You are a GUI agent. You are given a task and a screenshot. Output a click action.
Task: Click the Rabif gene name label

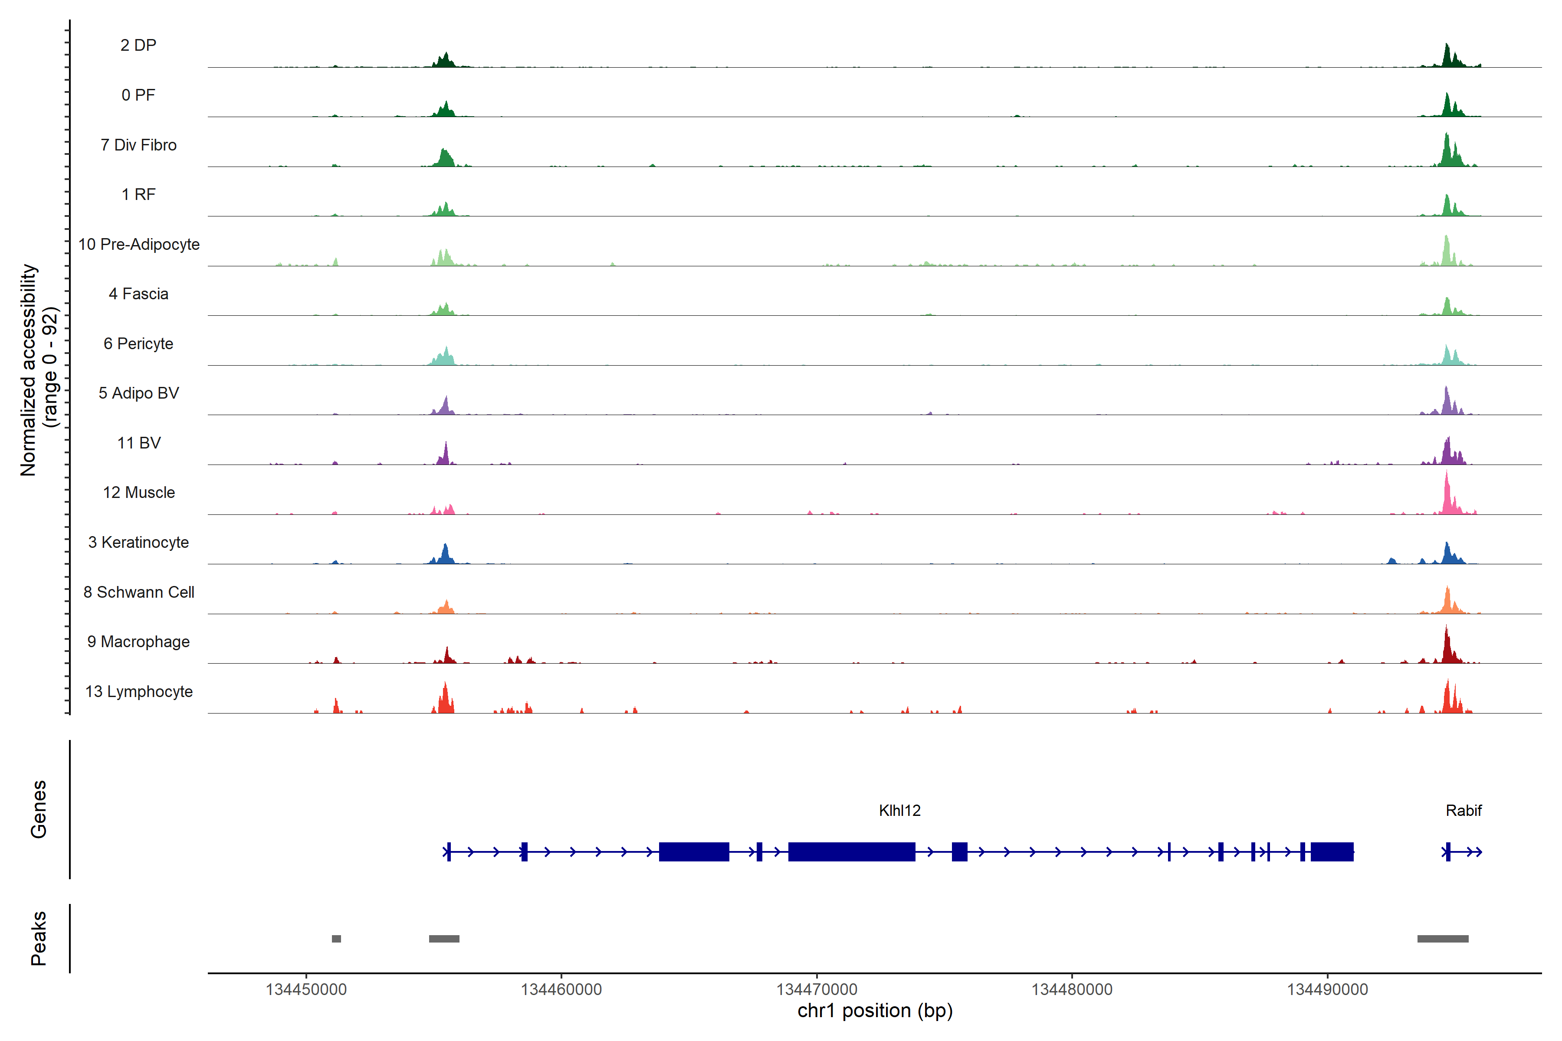(1463, 810)
